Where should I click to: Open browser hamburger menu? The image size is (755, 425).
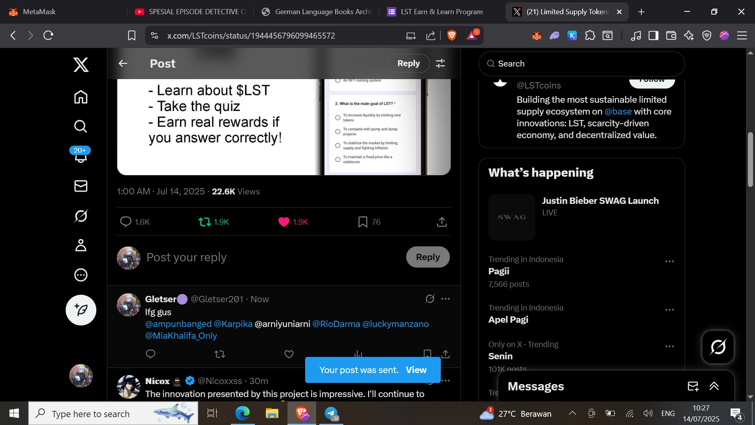[x=742, y=35]
